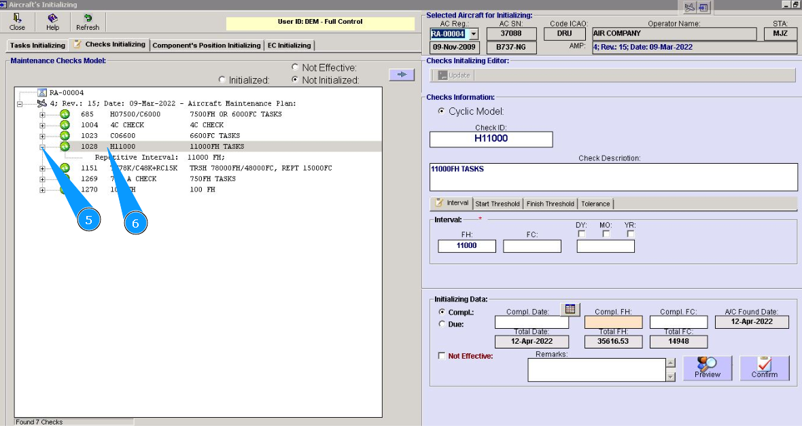Click the Update button
Image resolution: width=802 pixels, height=430 pixels.
point(454,75)
